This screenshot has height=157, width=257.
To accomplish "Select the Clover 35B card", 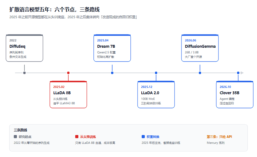I will tap(235, 95).
